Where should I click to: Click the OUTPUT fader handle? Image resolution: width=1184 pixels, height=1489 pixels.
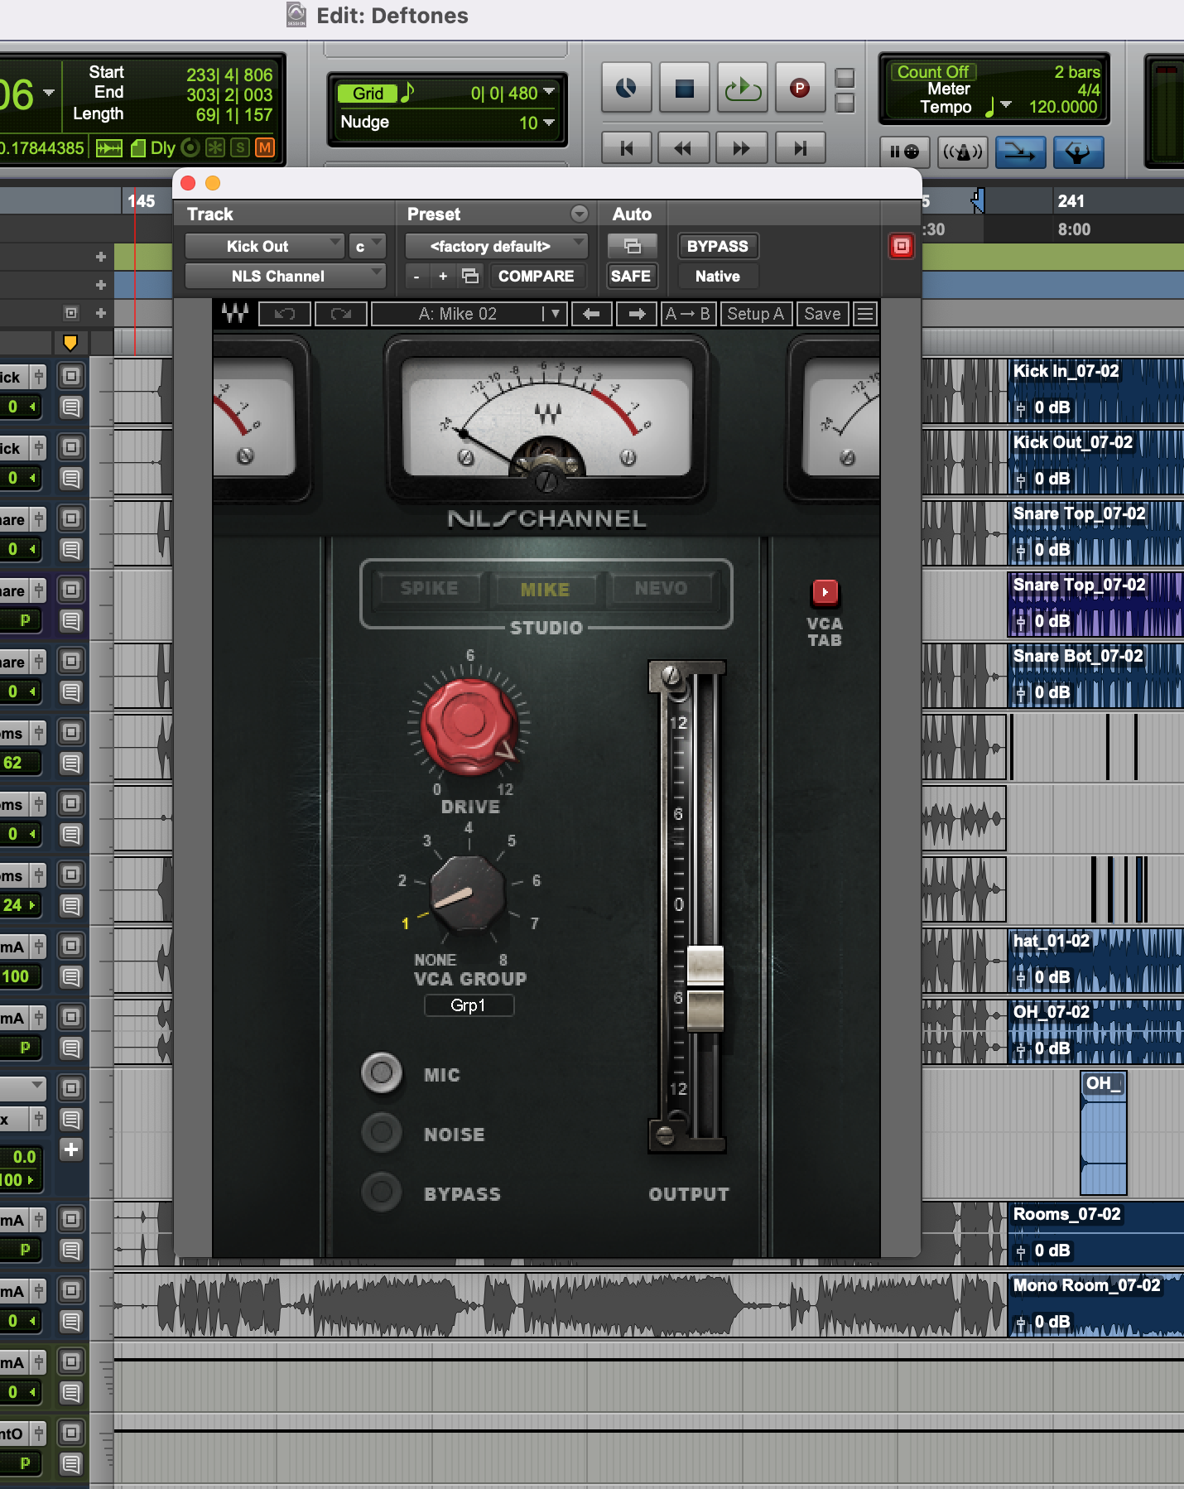point(705,988)
